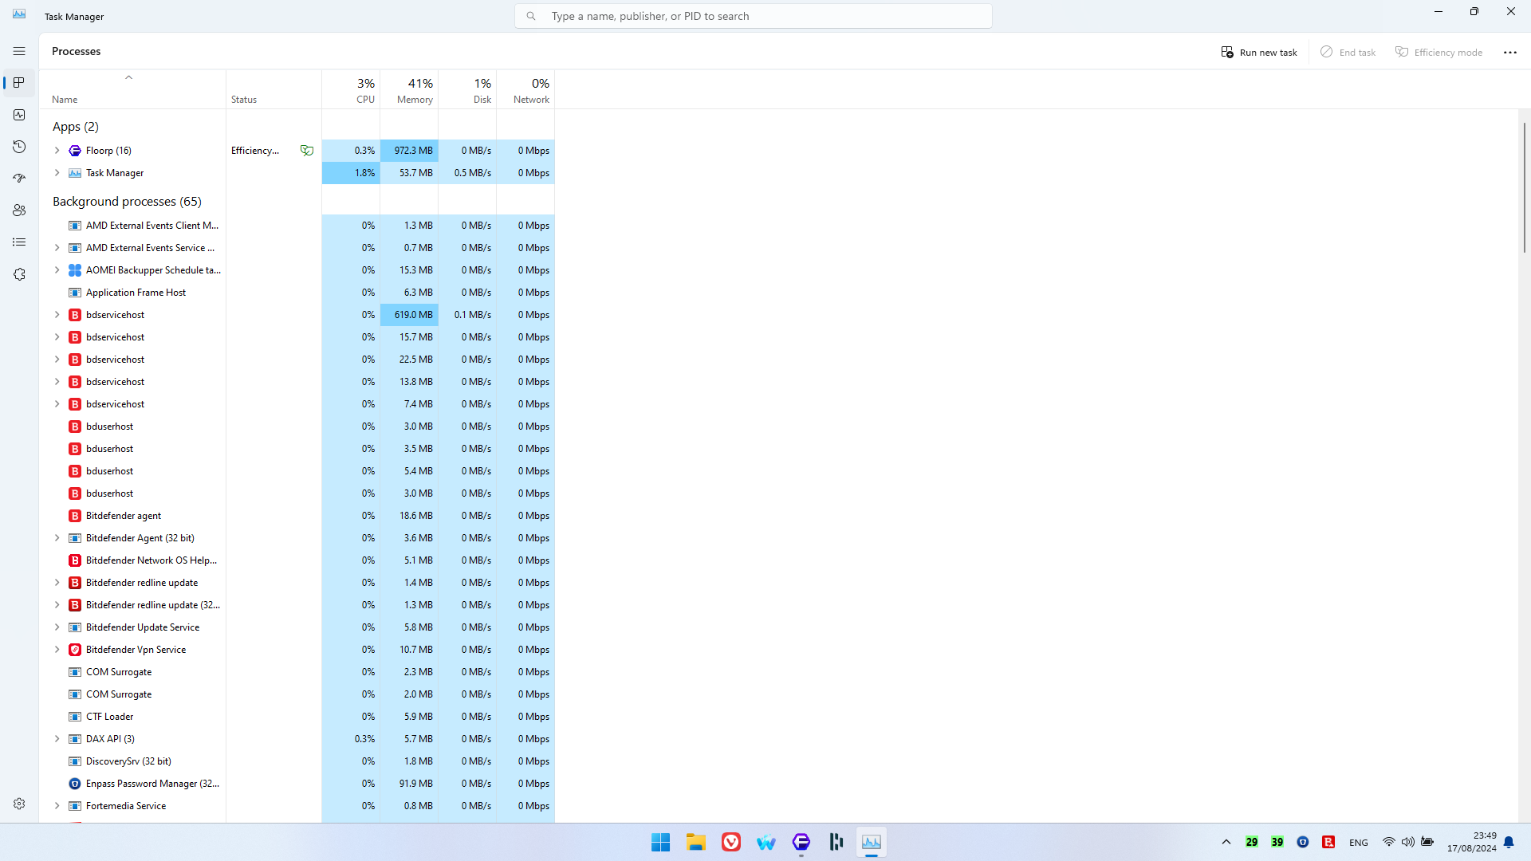Expand the Floorp (16) process group
This screenshot has width=1531, height=861.
tap(57, 151)
